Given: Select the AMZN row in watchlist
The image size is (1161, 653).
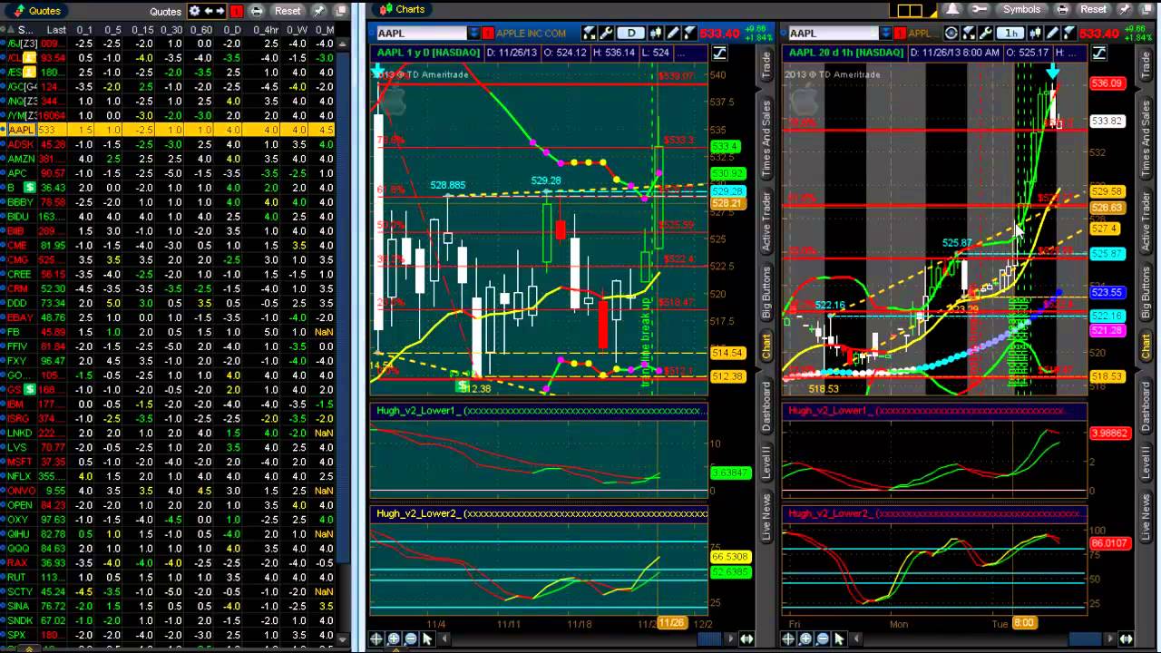Looking at the screenshot, I should [169, 159].
